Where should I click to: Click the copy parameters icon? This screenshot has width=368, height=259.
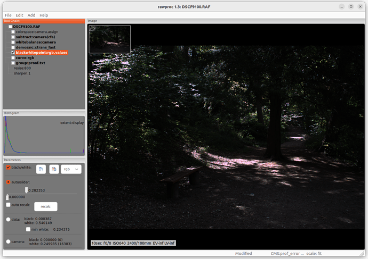click(x=41, y=169)
